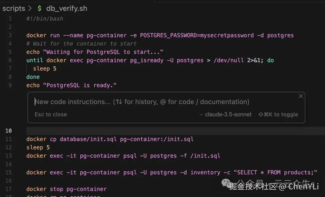Screen dimensions: 325x197
Task: Dismiss the inline AI widget with the X
Action: tap(301, 96)
